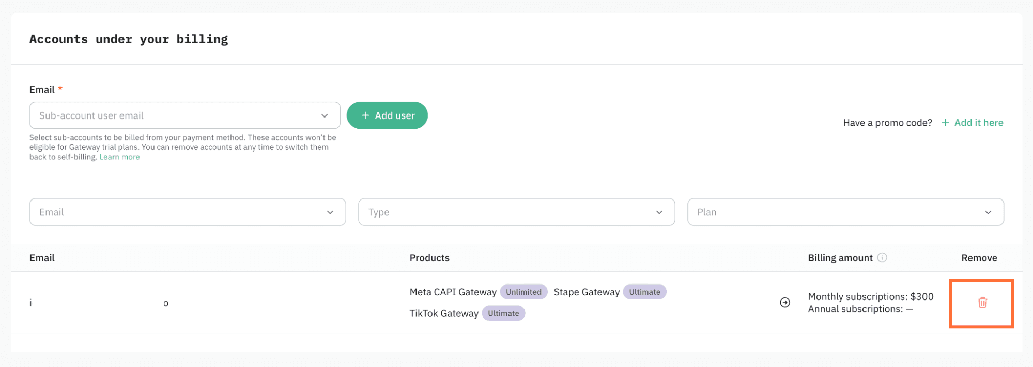Viewport: 1033px width, 367px height.
Task: Click the Products column header
Action: [x=429, y=258]
